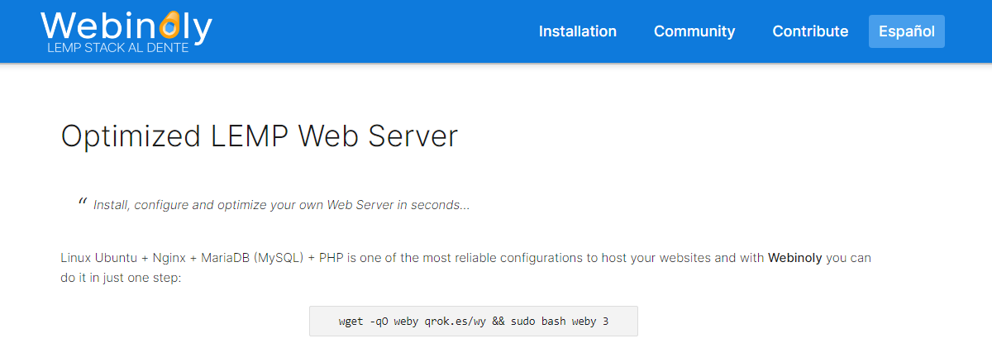Click the word 'PHP' in the paragraph

(331, 258)
